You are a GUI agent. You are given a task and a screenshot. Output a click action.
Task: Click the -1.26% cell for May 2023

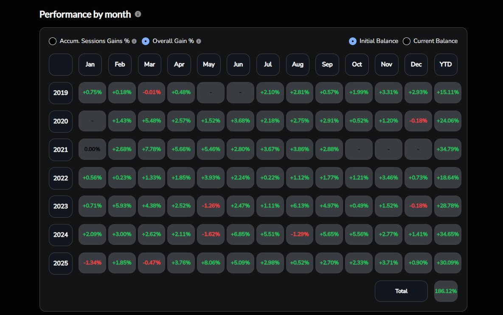pyautogui.click(x=211, y=206)
